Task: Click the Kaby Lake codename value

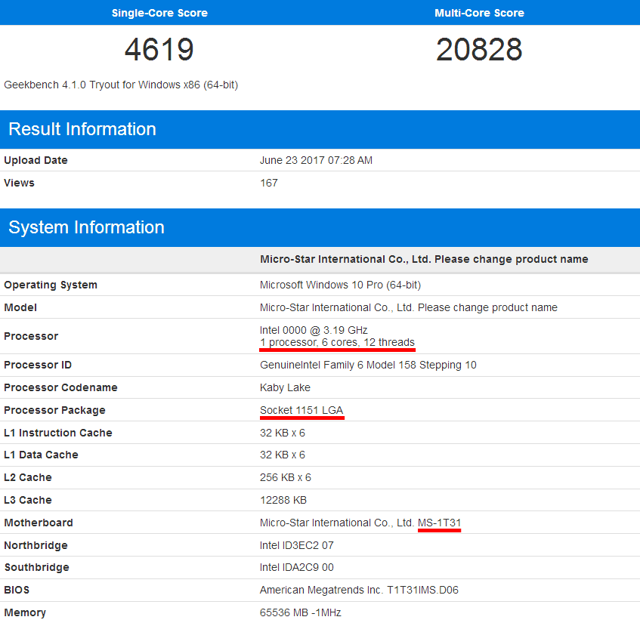Action: tap(285, 387)
